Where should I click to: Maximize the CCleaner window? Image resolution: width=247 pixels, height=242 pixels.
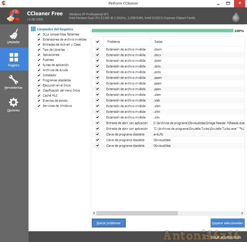pyautogui.click(x=228, y=3)
